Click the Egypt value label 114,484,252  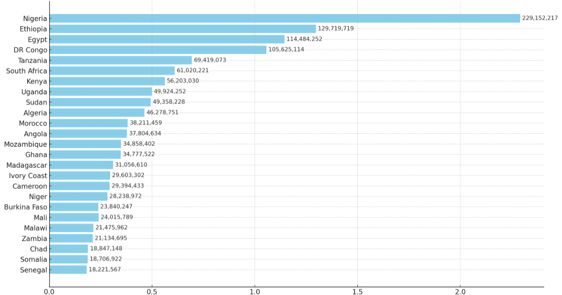coord(304,39)
